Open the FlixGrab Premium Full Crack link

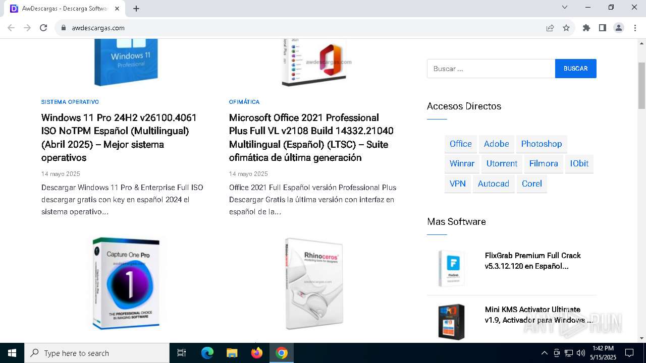click(533, 261)
